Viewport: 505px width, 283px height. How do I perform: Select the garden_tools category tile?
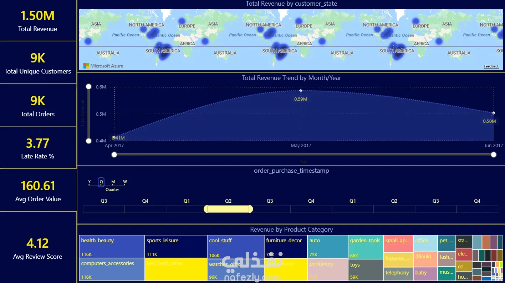point(366,247)
